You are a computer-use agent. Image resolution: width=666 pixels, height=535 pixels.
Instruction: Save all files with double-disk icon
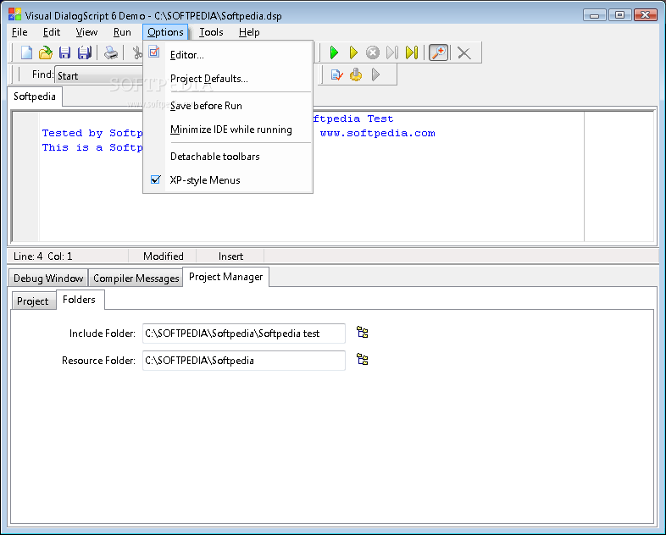pyautogui.click(x=85, y=52)
